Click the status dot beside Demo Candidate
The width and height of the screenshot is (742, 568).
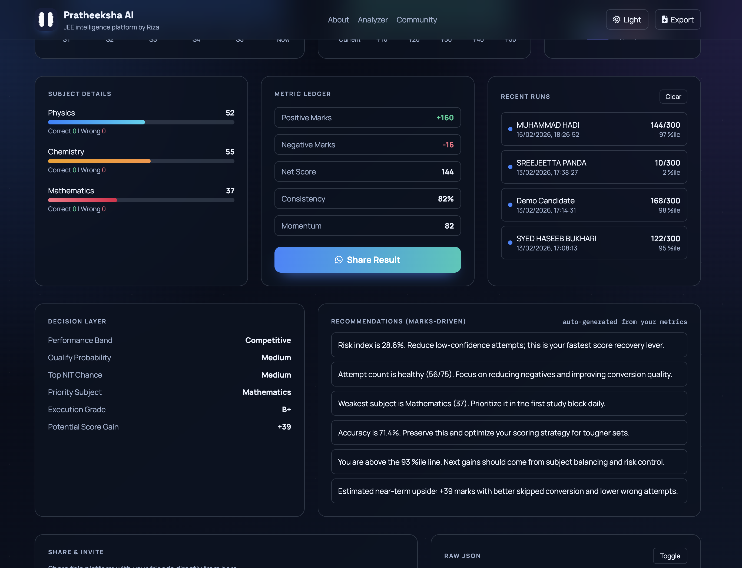[510, 204]
